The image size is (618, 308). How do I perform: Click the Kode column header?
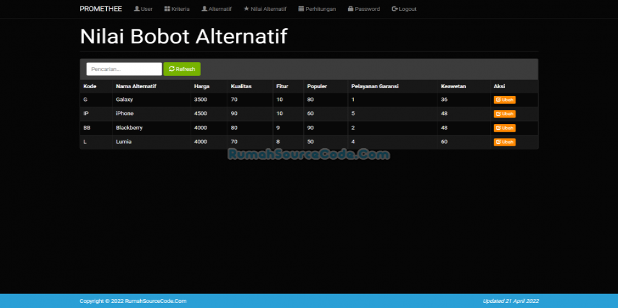90,86
